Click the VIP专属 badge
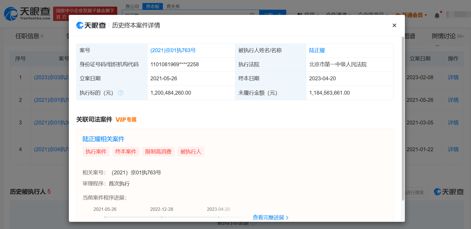This screenshot has width=471, height=229. tap(126, 119)
